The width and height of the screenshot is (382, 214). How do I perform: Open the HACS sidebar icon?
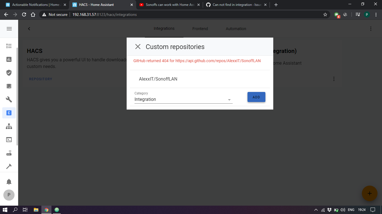point(9,113)
